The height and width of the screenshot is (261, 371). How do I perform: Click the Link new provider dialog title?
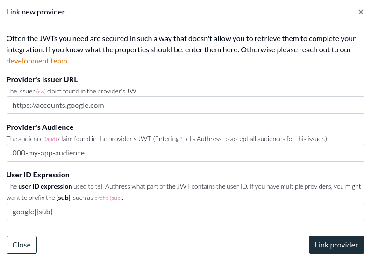click(x=36, y=12)
